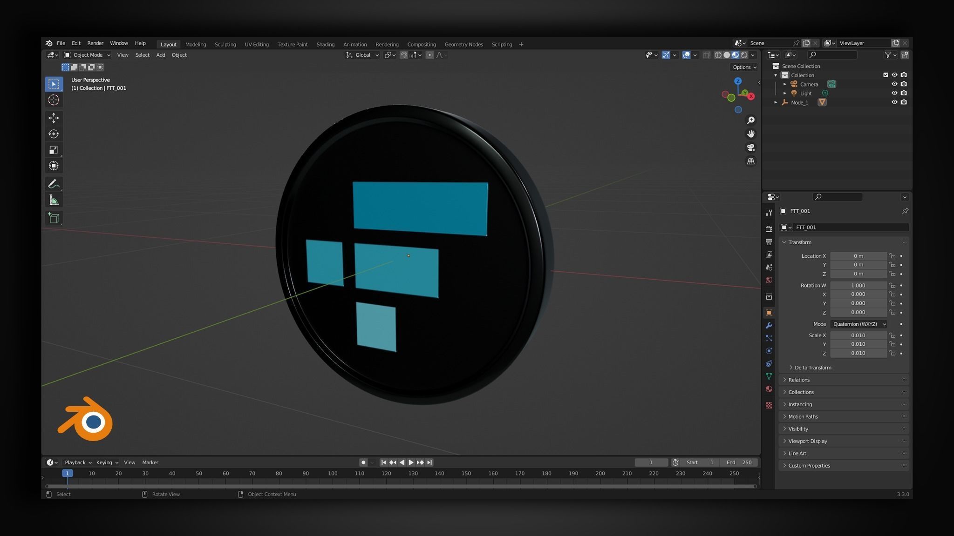Switch to the Modeling workspace tab
The height and width of the screenshot is (536, 954).
[196, 44]
